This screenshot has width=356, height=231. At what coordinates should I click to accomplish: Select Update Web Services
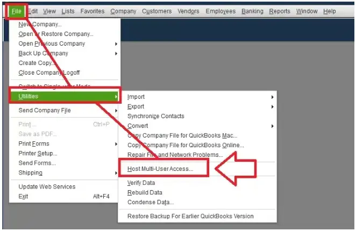tap(65, 186)
